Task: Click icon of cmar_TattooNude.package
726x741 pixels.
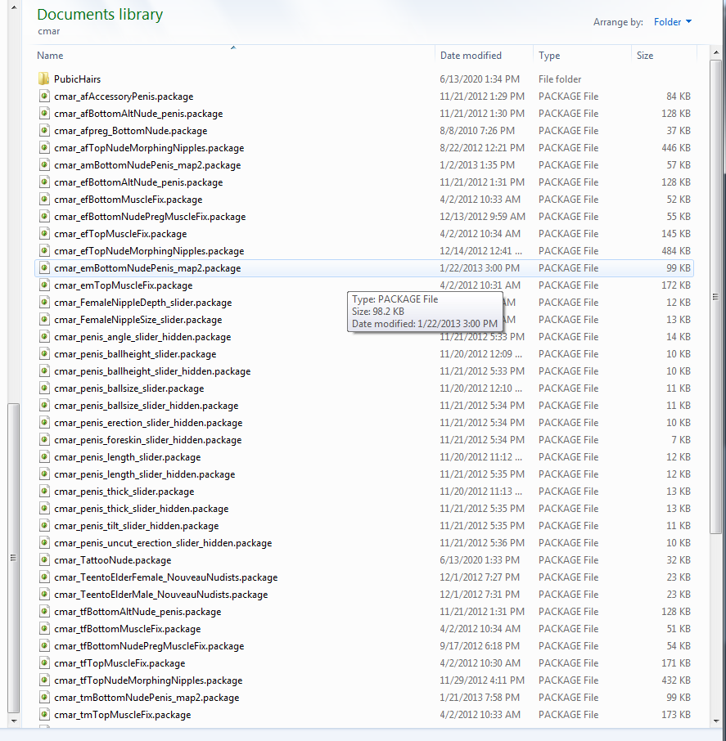Action: (44, 560)
